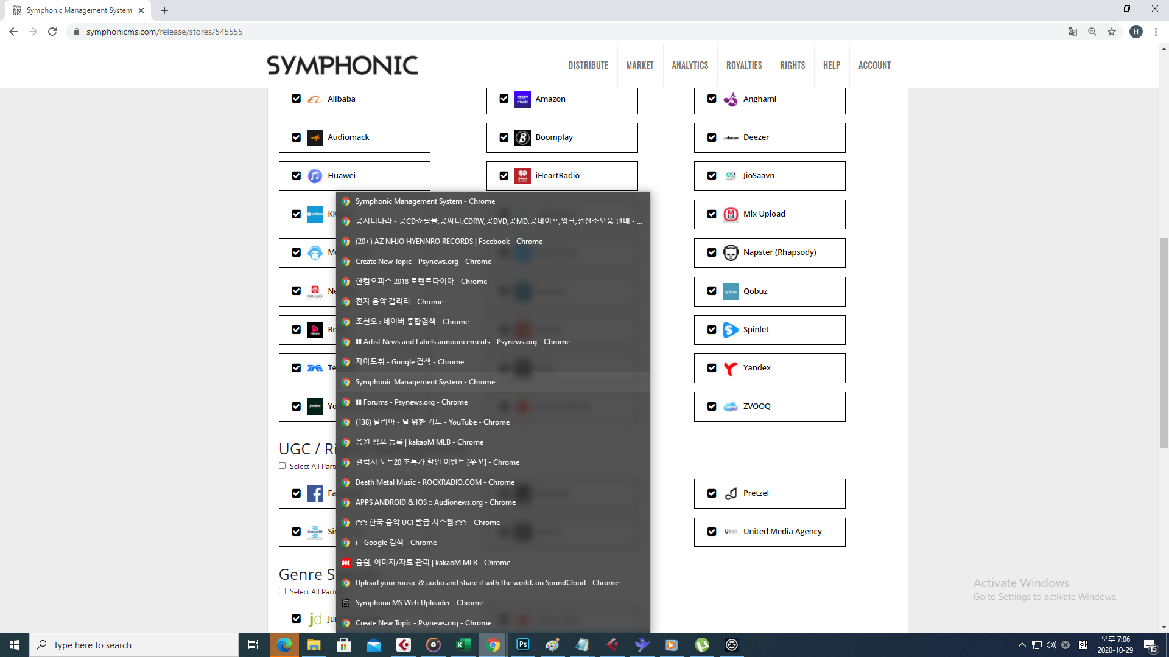
Task: Click the address bar URL field
Action: (x=566, y=32)
